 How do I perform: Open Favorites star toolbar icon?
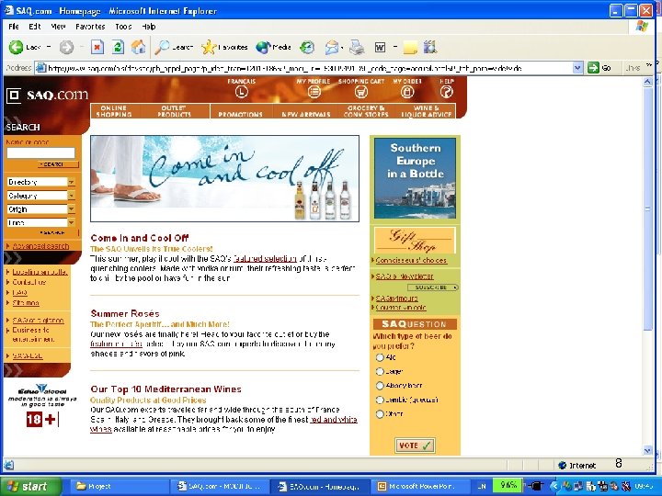209,47
